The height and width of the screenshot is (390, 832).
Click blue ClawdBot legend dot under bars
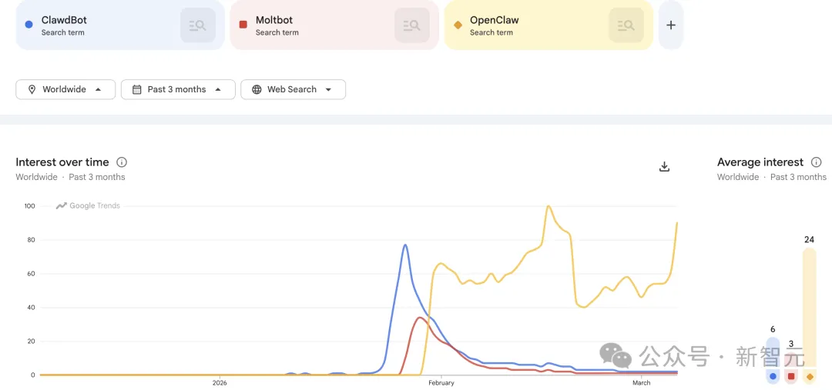click(x=773, y=376)
